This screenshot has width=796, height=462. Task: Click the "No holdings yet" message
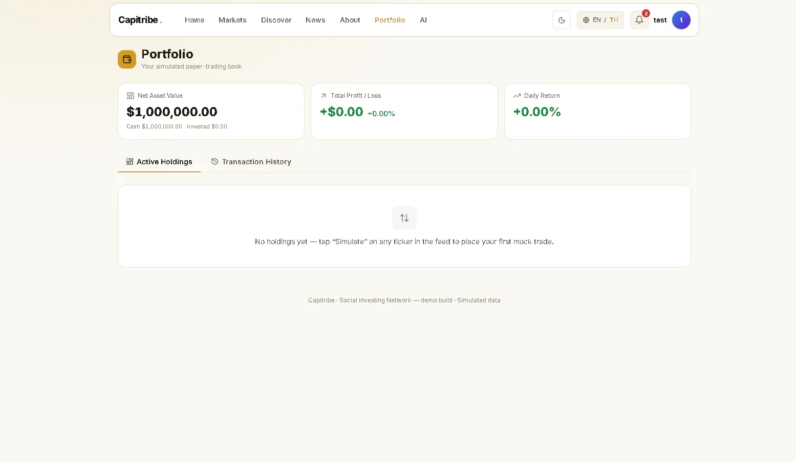coord(404,241)
